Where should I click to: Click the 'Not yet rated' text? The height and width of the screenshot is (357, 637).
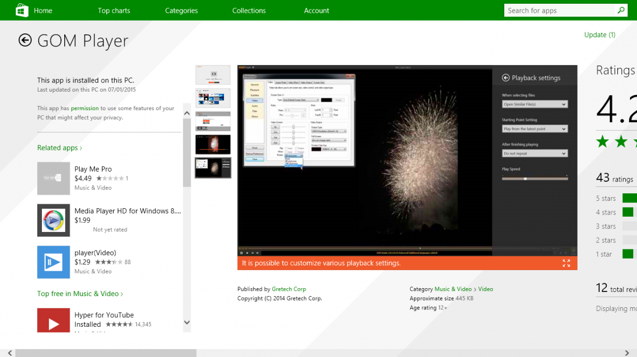(110, 230)
